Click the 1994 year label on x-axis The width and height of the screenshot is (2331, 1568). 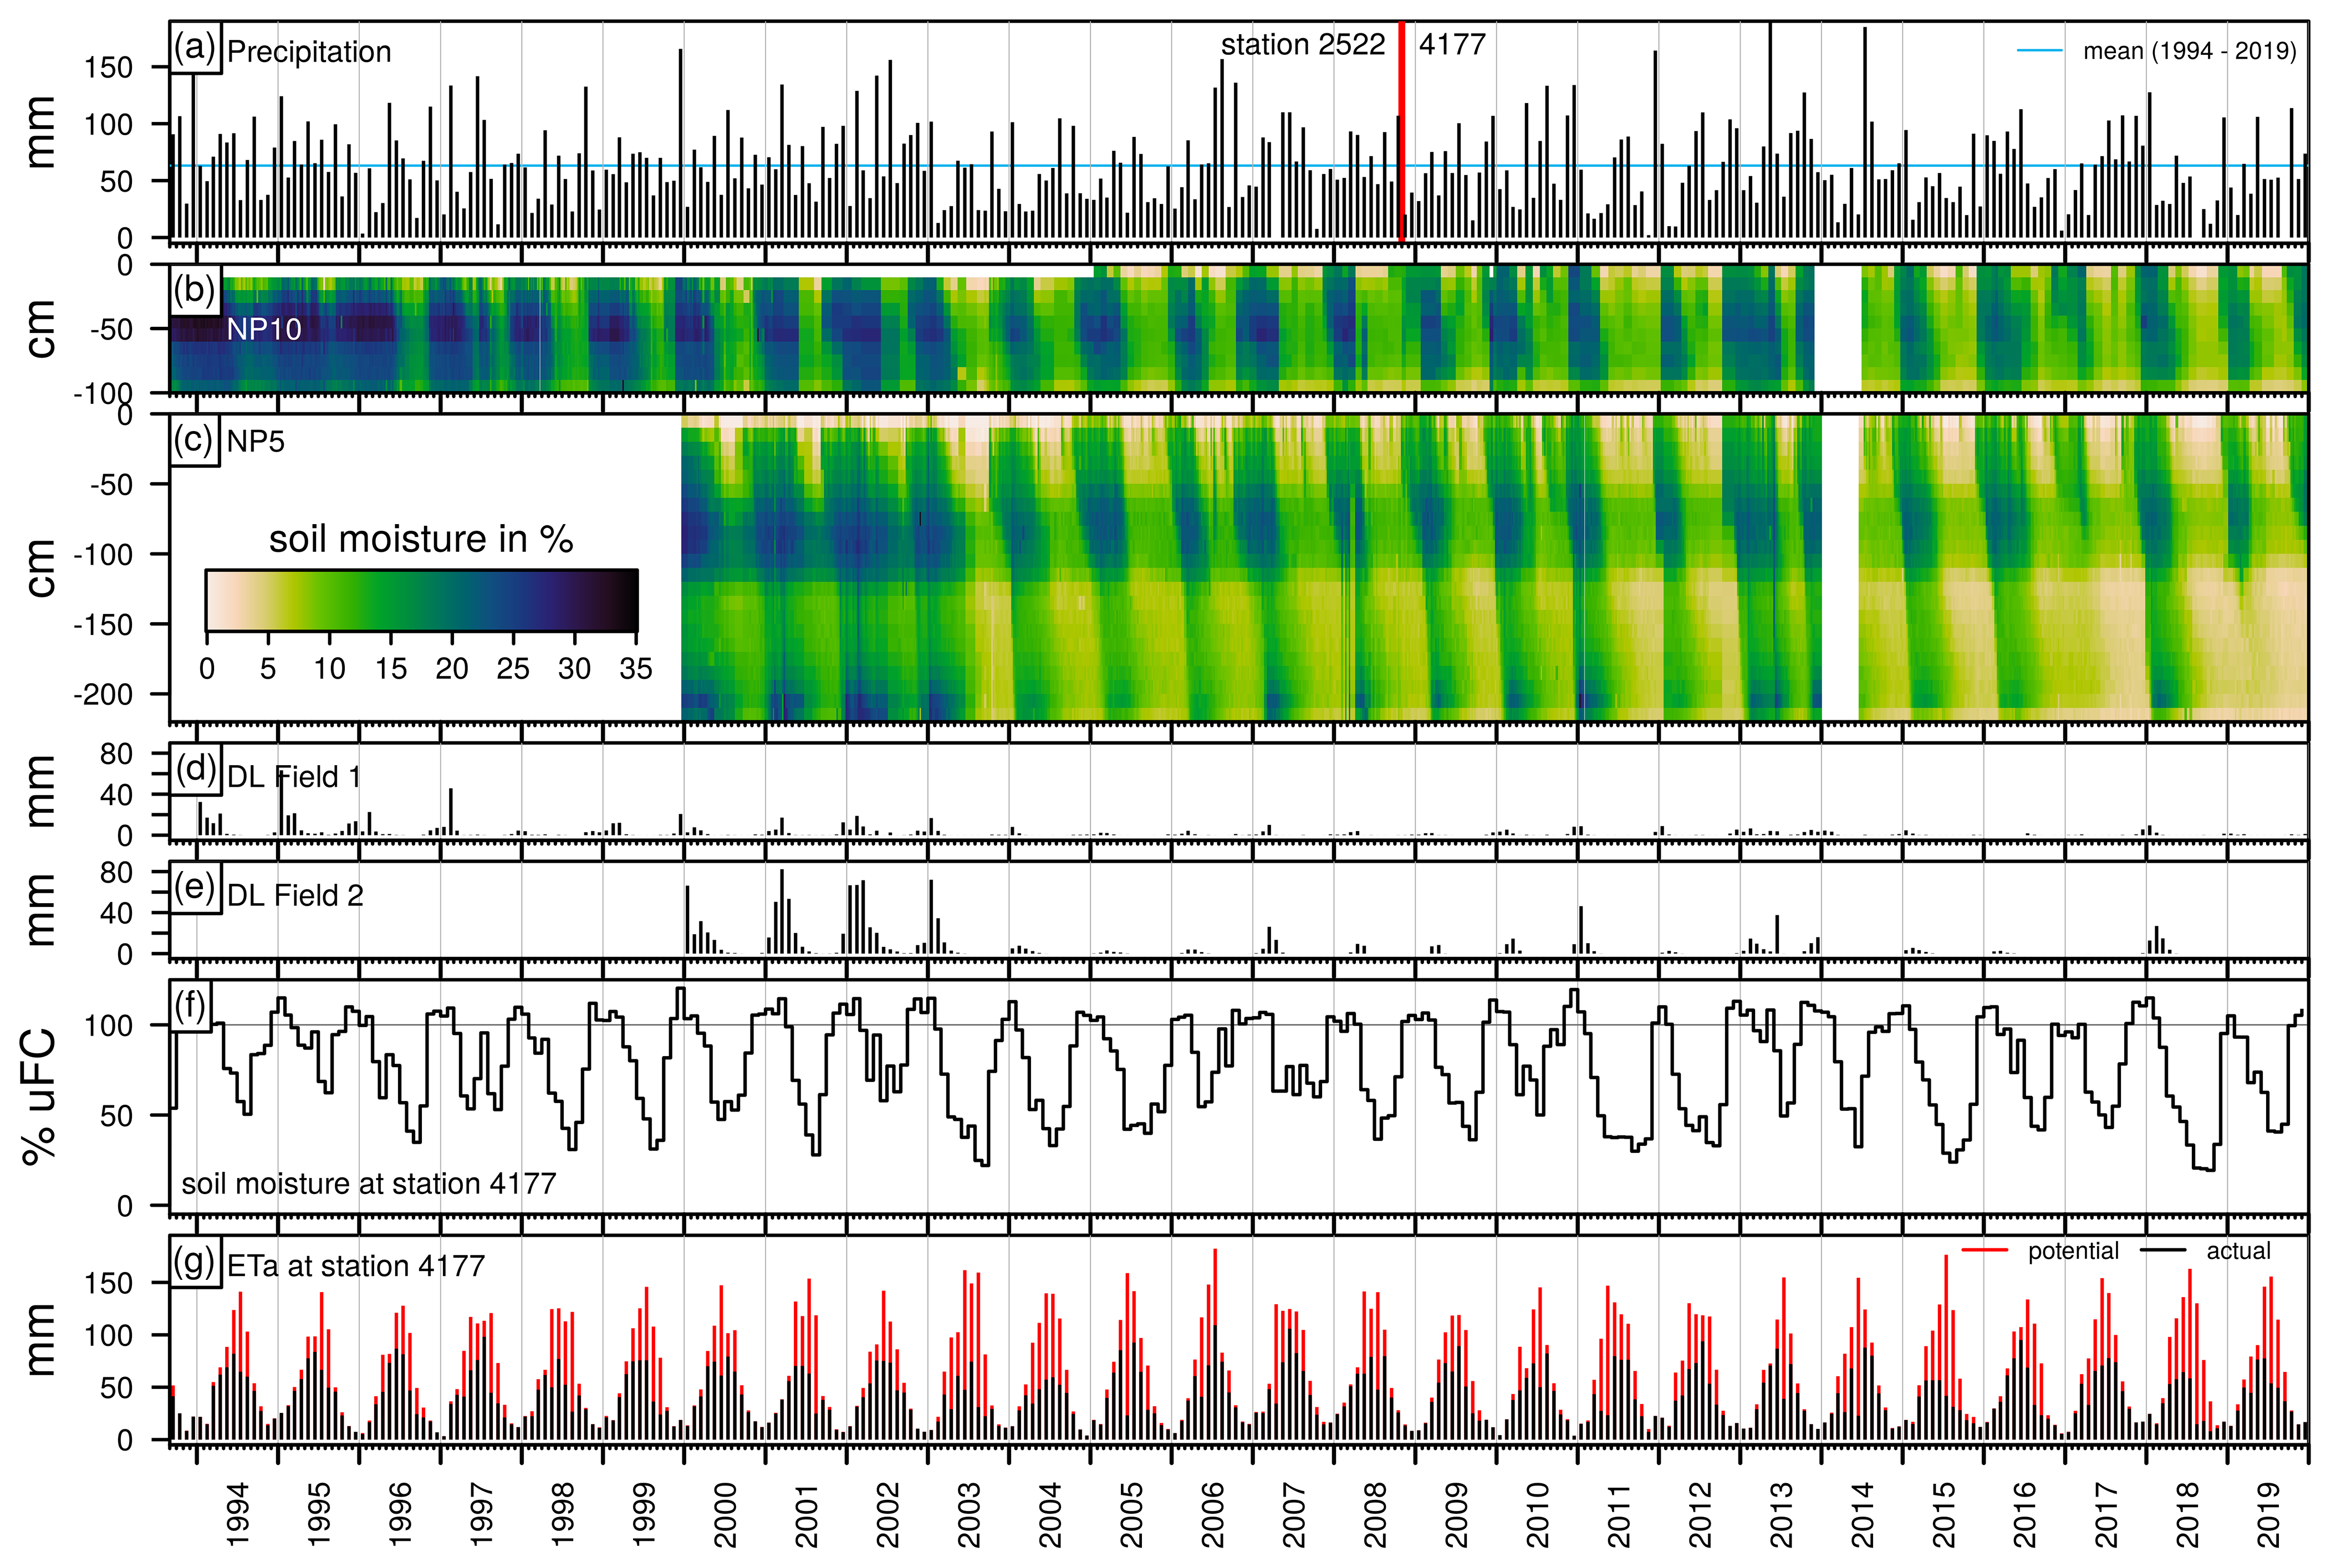(x=238, y=1514)
